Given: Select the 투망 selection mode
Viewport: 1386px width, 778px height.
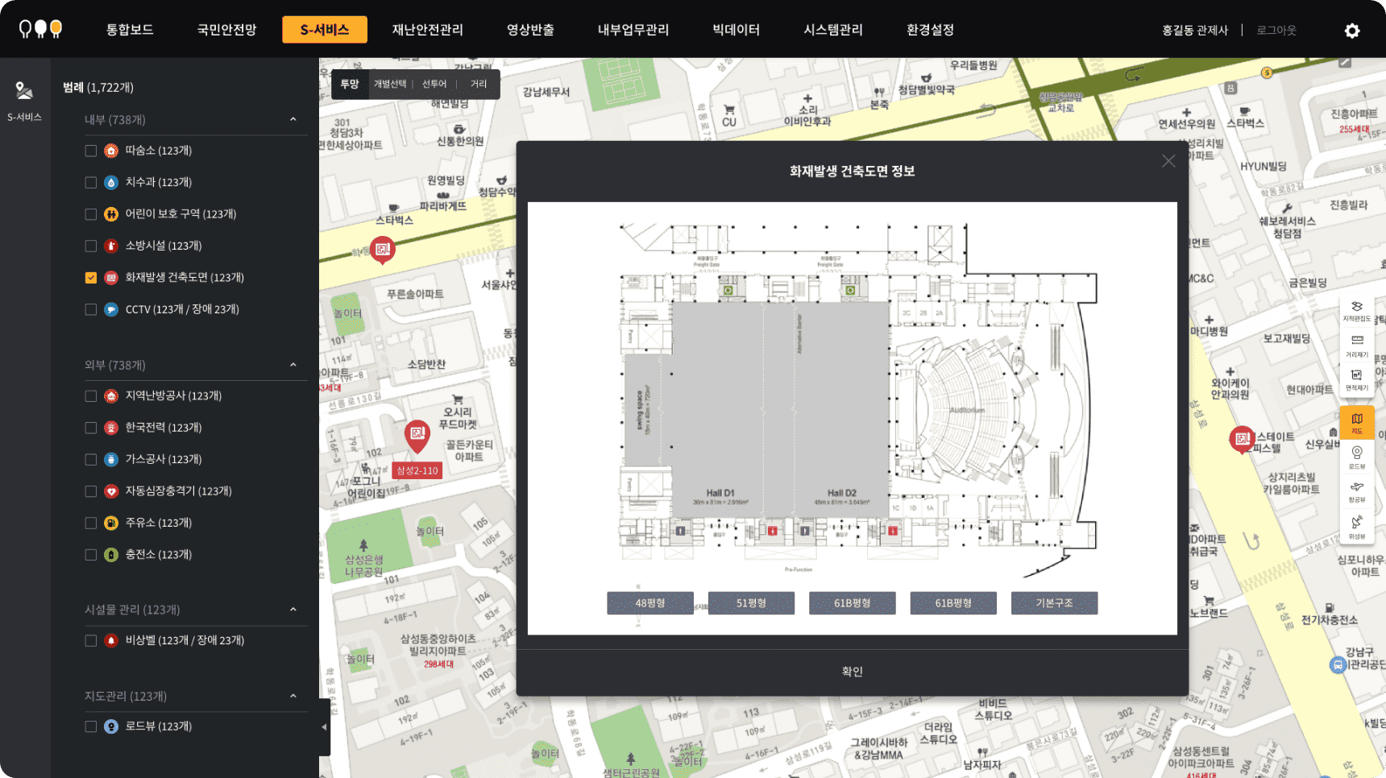Looking at the screenshot, I should click(x=349, y=84).
